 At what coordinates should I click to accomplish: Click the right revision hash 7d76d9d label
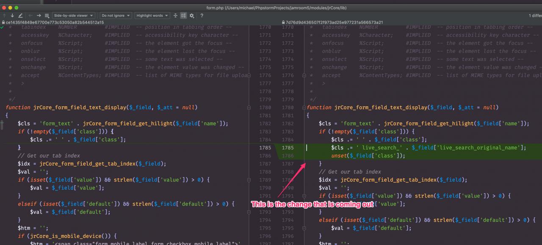335,22
